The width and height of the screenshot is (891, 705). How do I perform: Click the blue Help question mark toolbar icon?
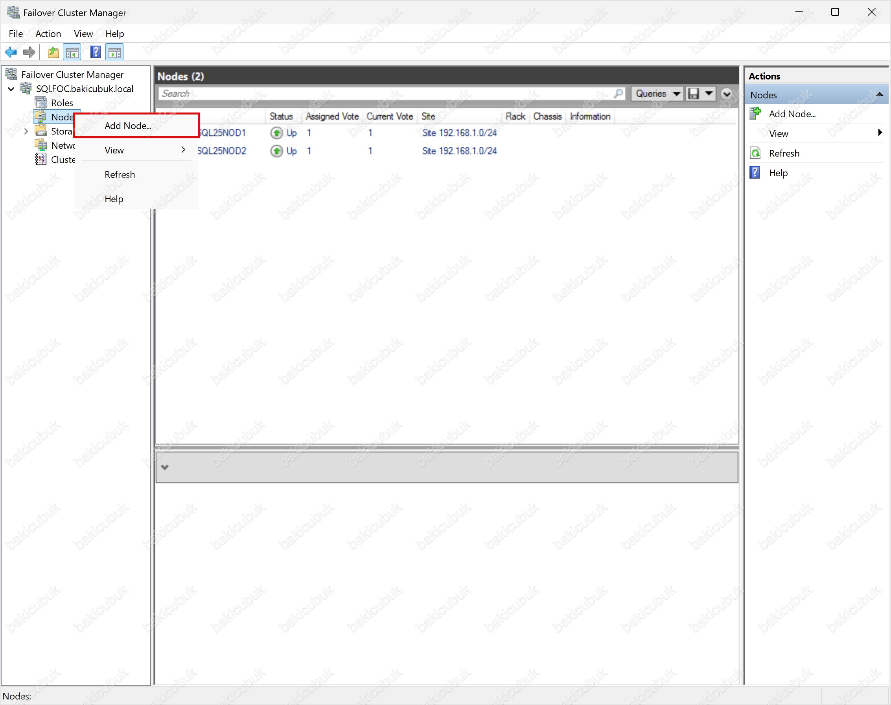pos(95,52)
